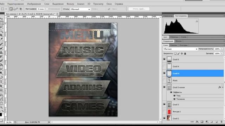Click the new adjustment layer icon
225x126 pixels.
[207, 122]
